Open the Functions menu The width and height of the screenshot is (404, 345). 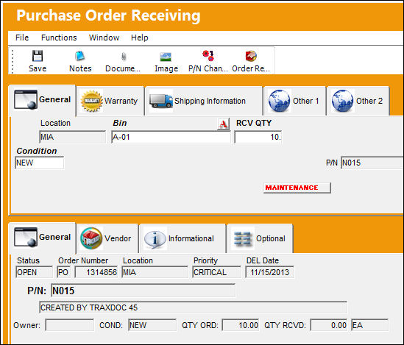pos(59,38)
